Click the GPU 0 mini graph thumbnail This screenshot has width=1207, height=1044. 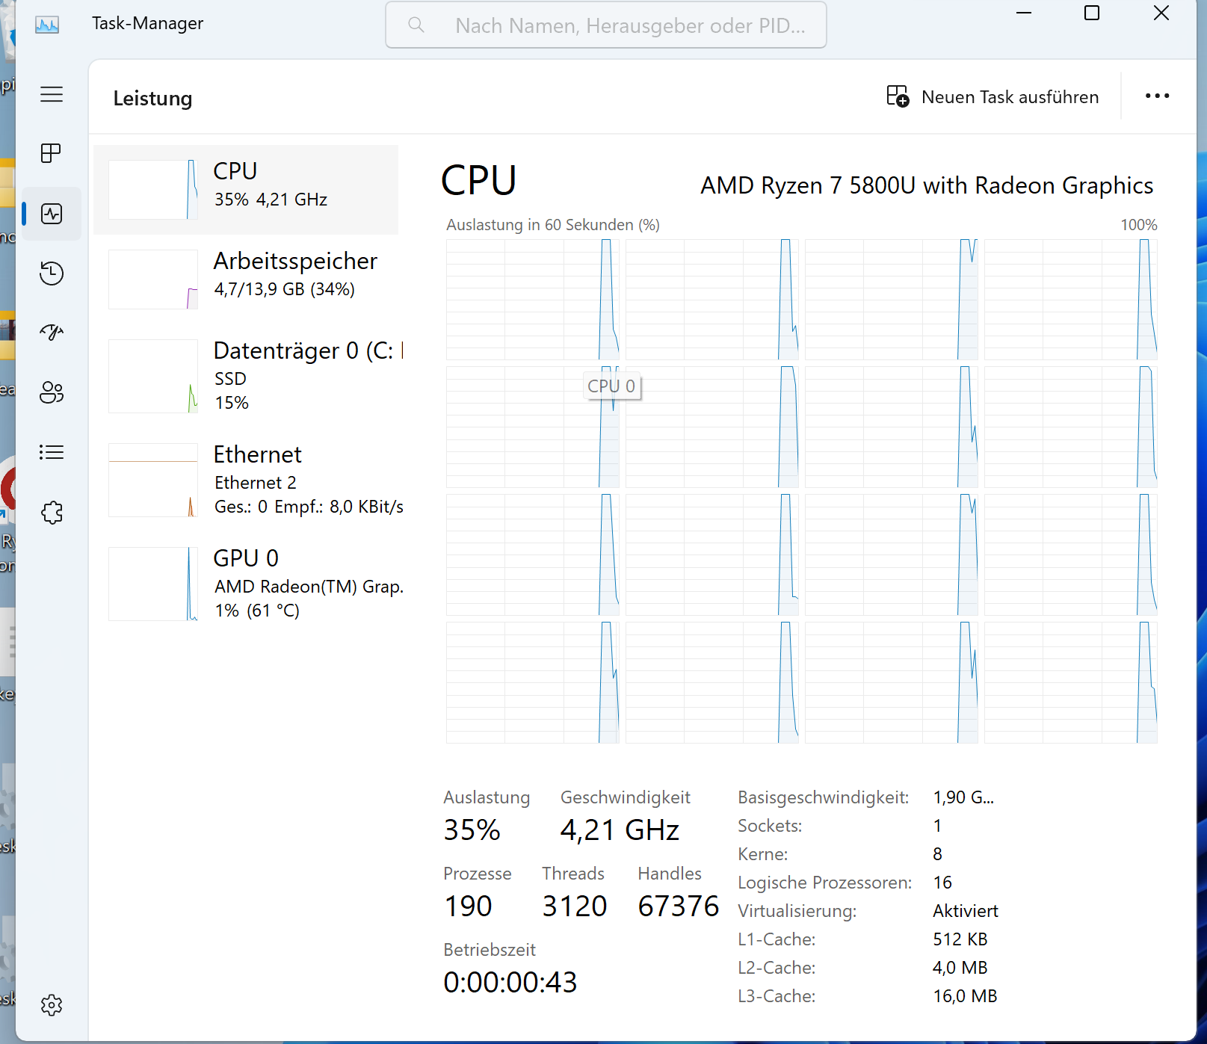click(x=153, y=584)
